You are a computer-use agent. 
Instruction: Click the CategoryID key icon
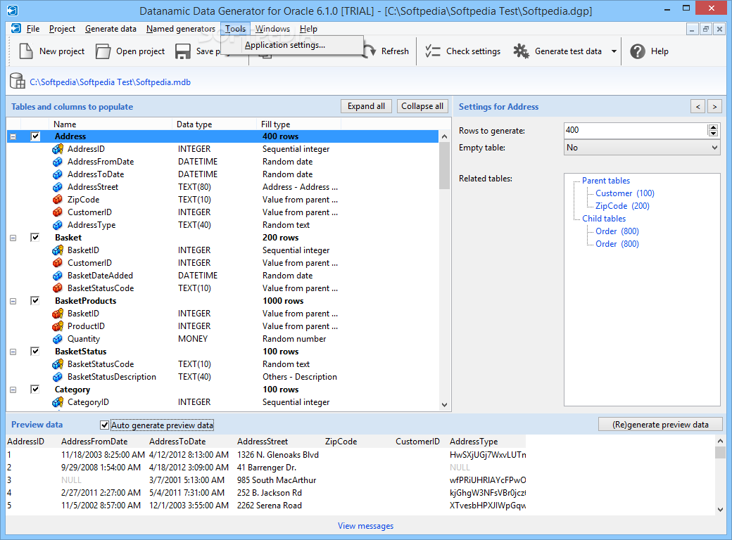58,402
